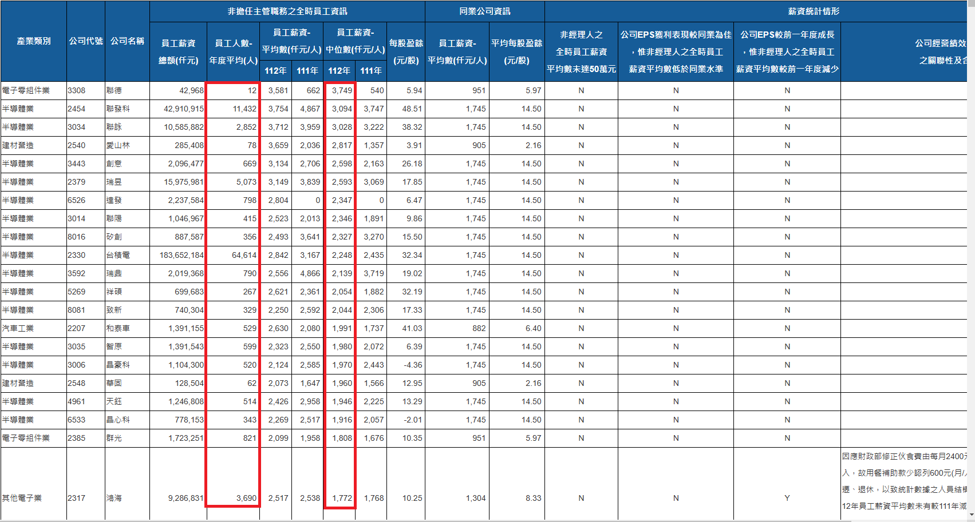Screen dimensions: 975x522
Task: Click EPS value -4.36
Action: [413, 365]
